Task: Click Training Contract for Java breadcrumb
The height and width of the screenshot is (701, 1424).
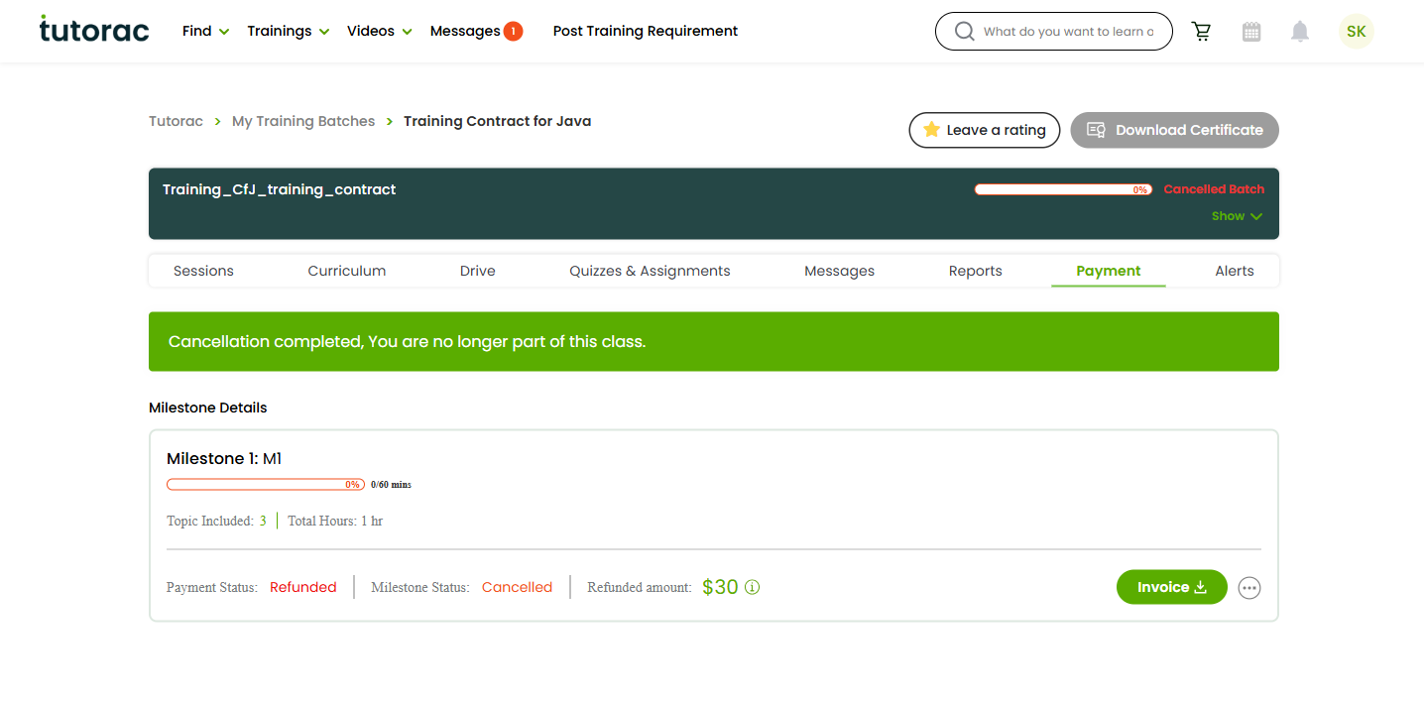Action: coord(497,121)
